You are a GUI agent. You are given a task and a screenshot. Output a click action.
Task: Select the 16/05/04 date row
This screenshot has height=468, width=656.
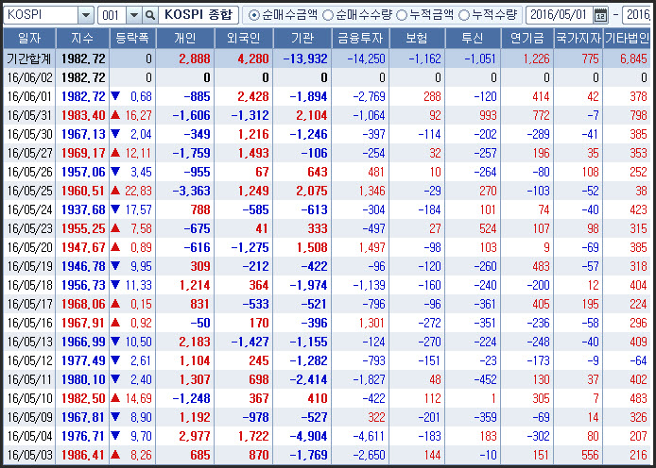[327, 436]
